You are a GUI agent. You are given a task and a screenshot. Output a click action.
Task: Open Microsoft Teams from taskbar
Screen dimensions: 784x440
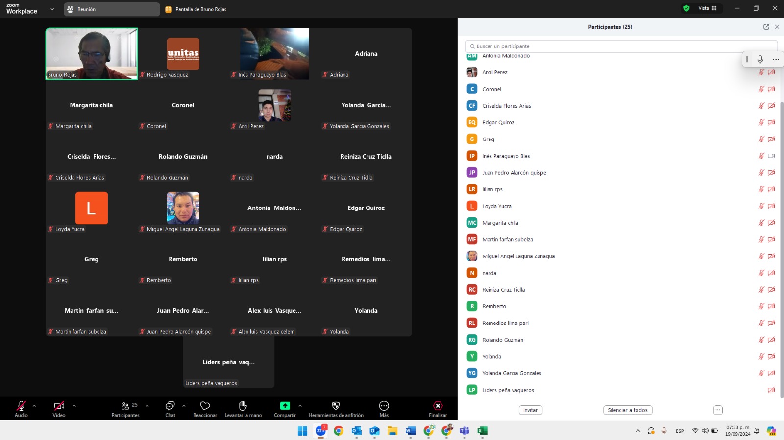pos(465,431)
